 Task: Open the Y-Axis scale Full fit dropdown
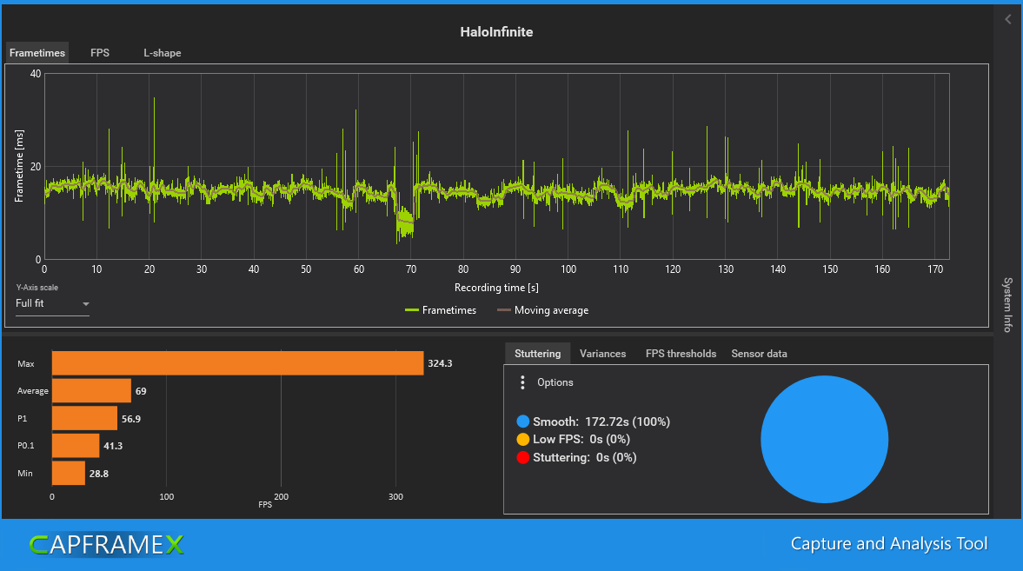[x=52, y=304]
